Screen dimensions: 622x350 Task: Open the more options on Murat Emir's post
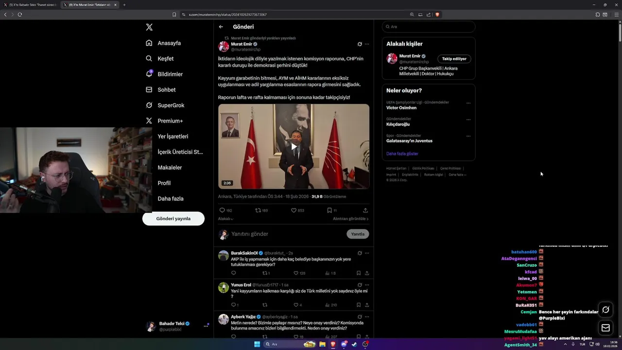367,44
